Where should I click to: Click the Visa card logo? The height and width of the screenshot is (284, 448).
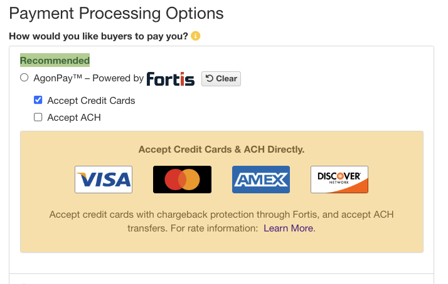pyautogui.click(x=104, y=180)
